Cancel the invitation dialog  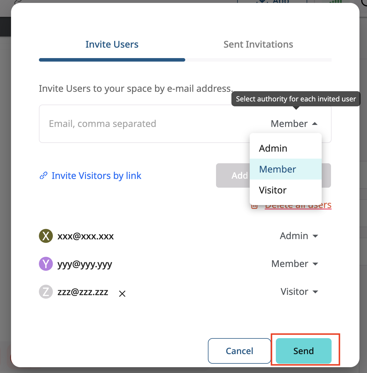click(x=239, y=351)
